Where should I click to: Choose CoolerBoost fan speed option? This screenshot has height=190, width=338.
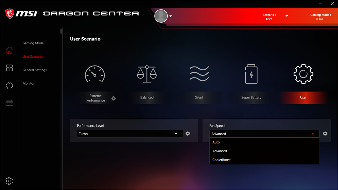coord(264,160)
